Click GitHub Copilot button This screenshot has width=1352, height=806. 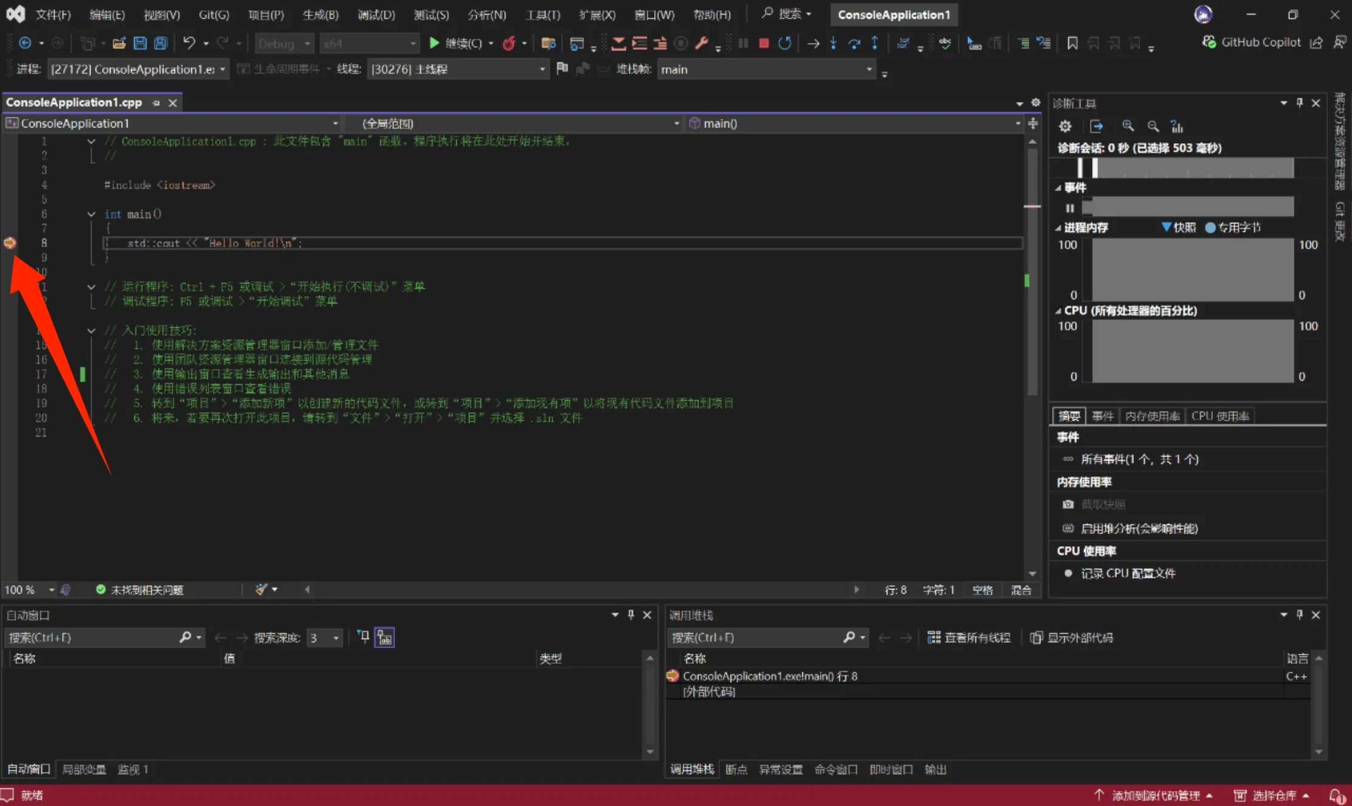[x=1252, y=42]
